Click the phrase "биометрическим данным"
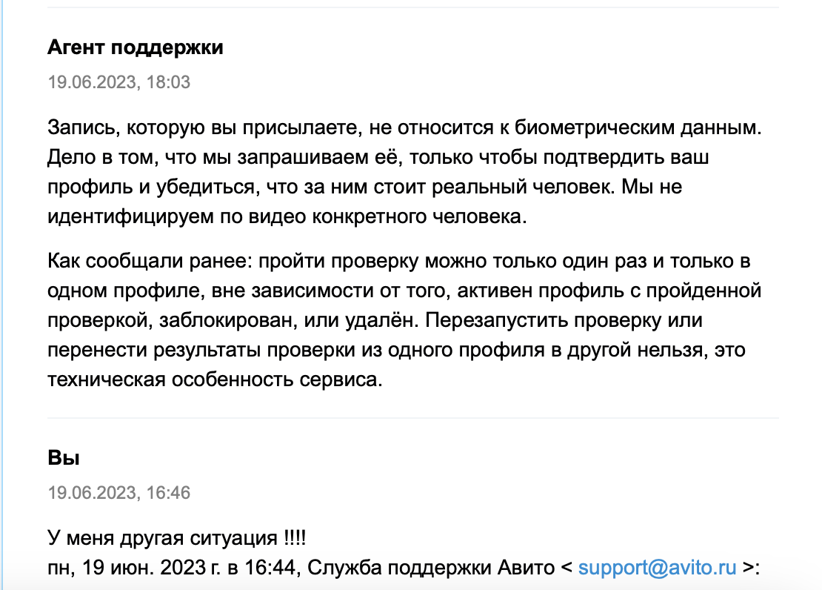Image resolution: width=822 pixels, height=590 pixels. pyautogui.click(x=638, y=127)
